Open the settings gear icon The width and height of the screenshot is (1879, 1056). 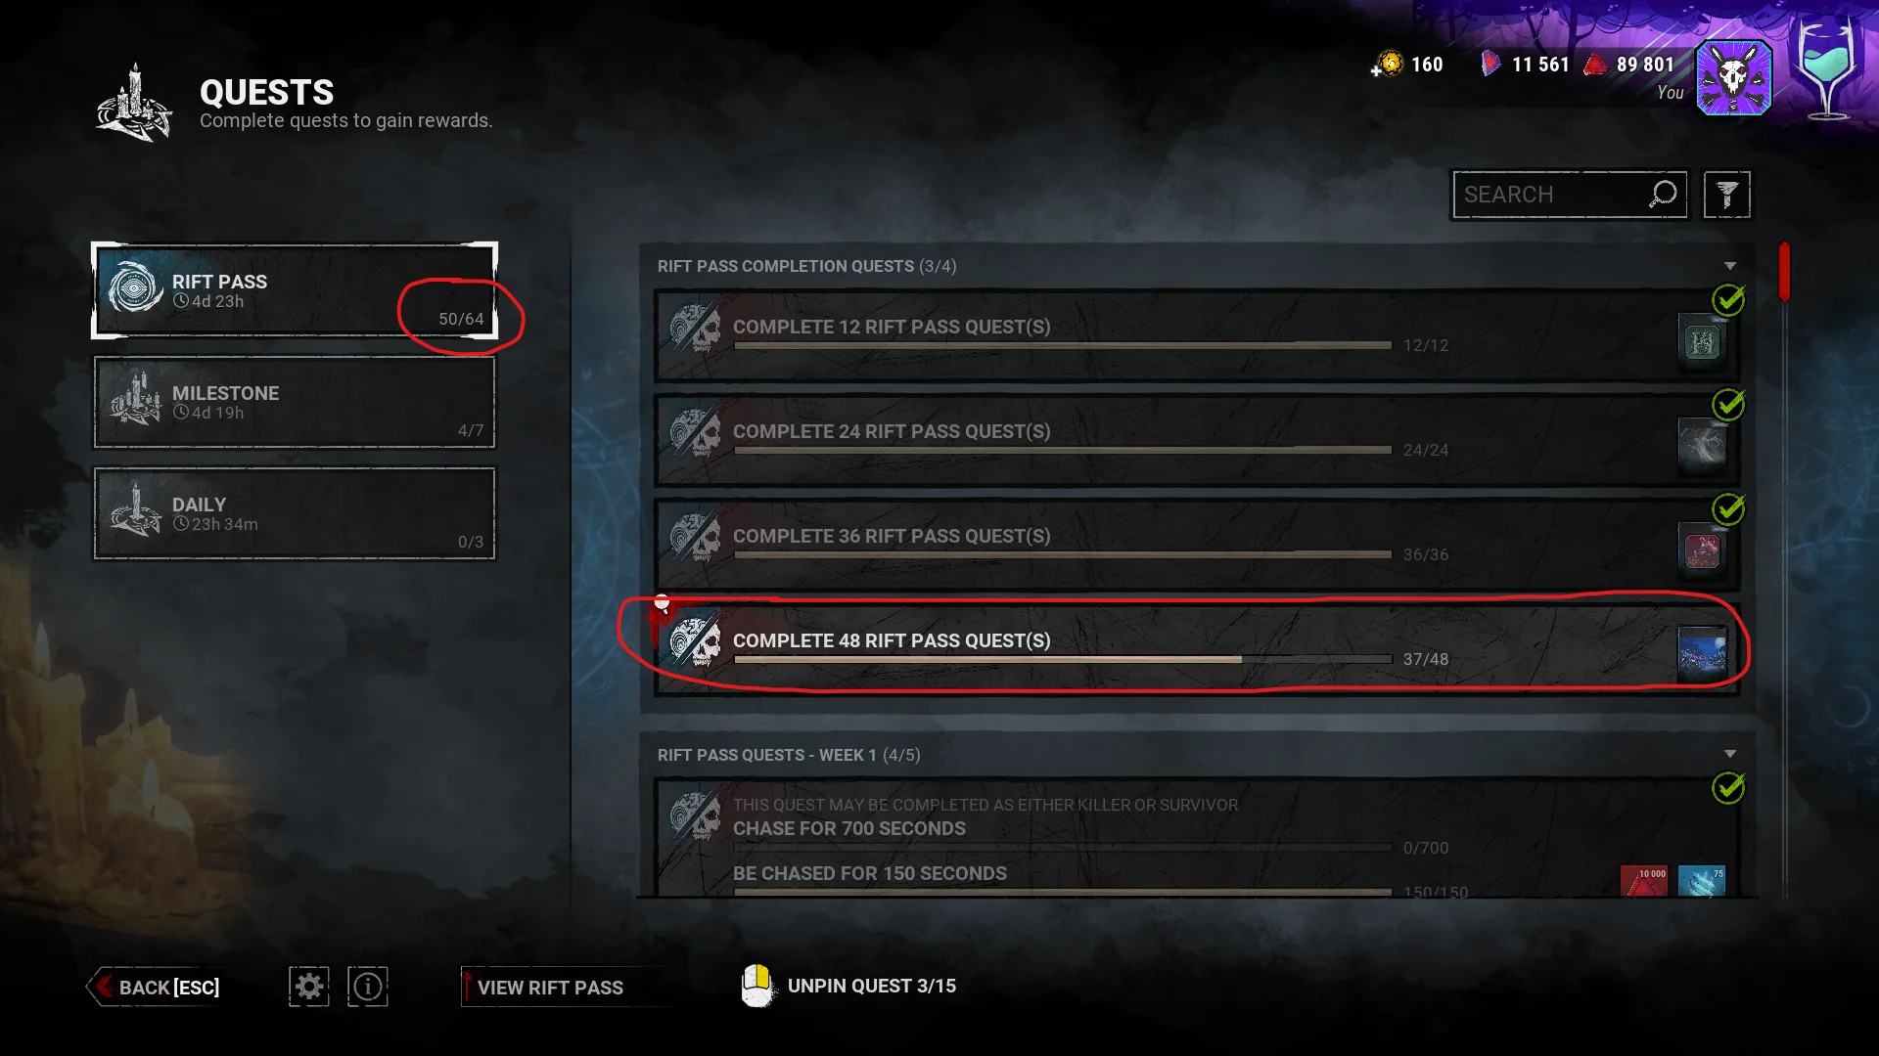coord(309,987)
